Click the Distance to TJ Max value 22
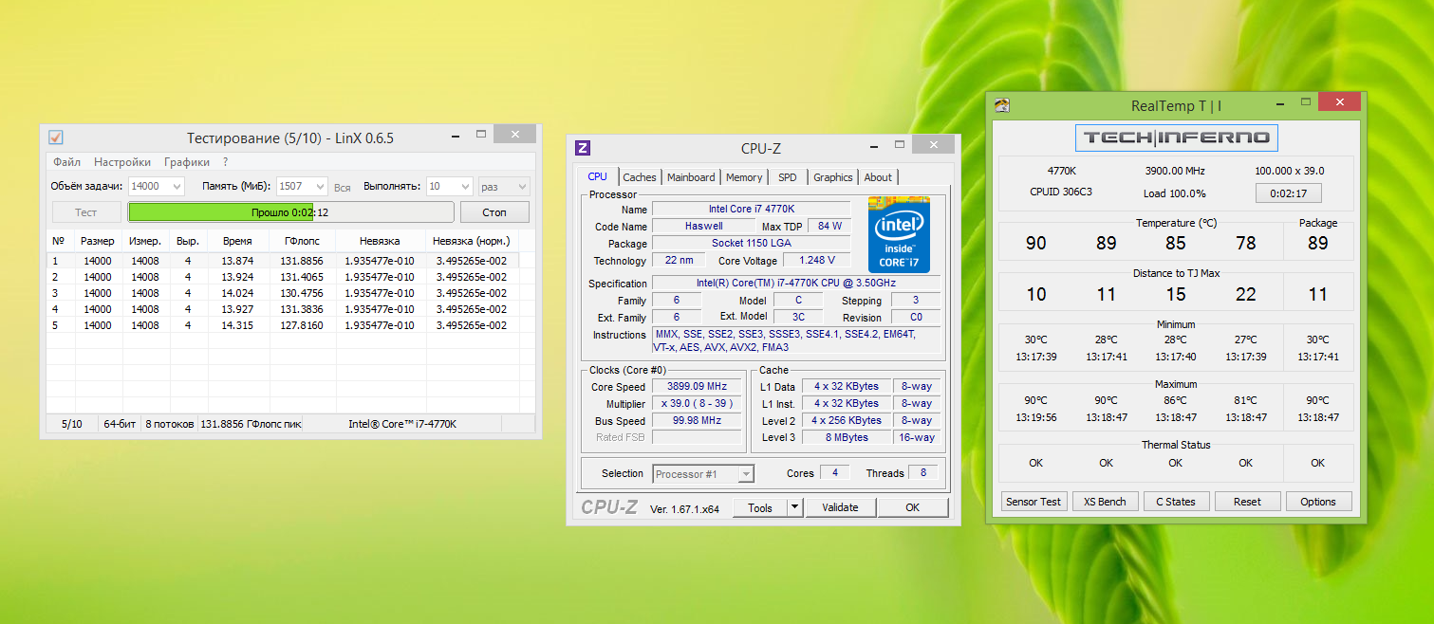Image resolution: width=1434 pixels, height=624 pixels. [x=1246, y=294]
